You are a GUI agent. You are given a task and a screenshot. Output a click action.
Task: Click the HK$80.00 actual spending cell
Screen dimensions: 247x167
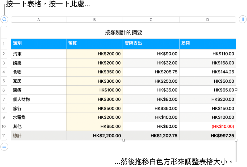tap(151, 99)
